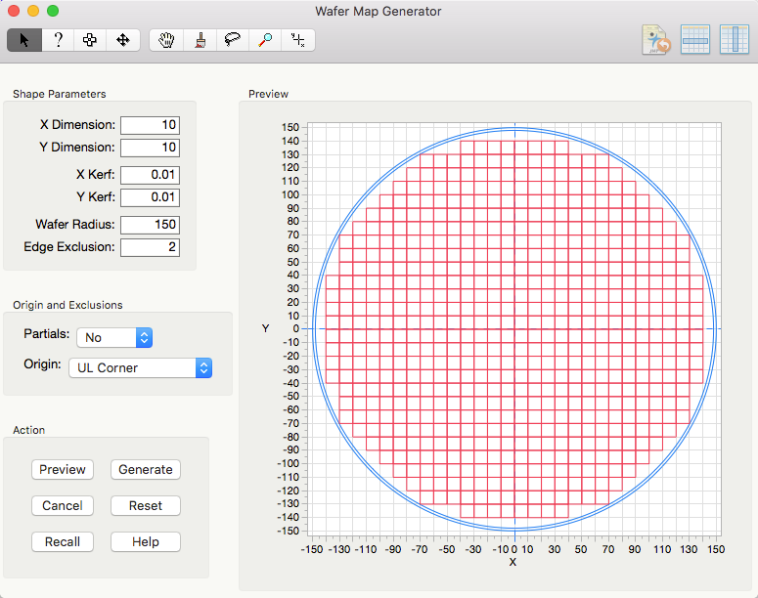Select the Arrow pointer tool

click(24, 40)
